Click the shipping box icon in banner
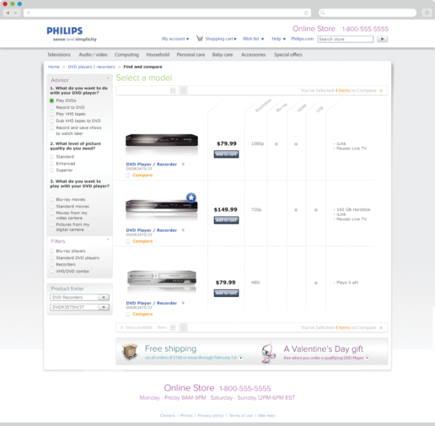This screenshot has width=435, height=426. (130, 352)
